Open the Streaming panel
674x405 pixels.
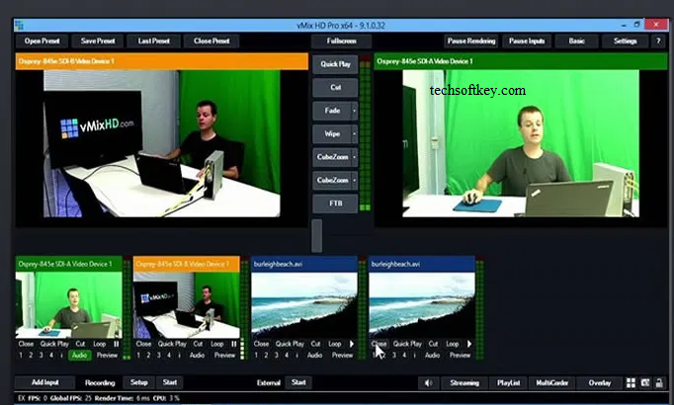click(464, 382)
